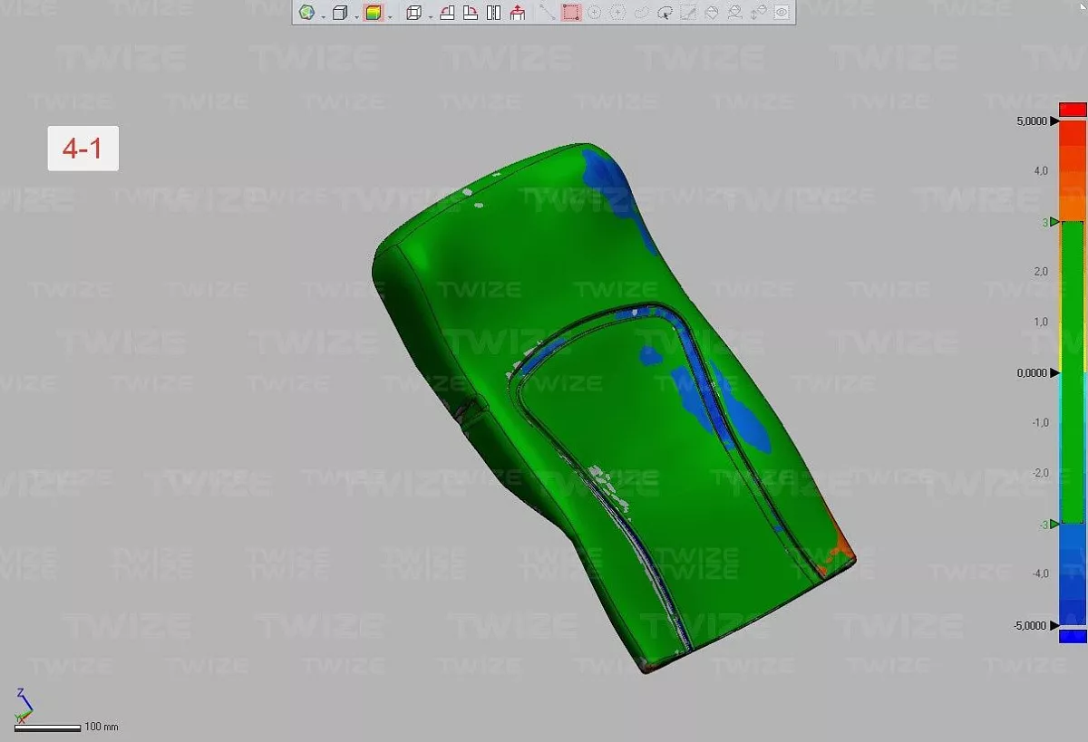The image size is (1088, 742).
Task: Select the shaded cube display icon
Action: pyautogui.click(x=340, y=13)
